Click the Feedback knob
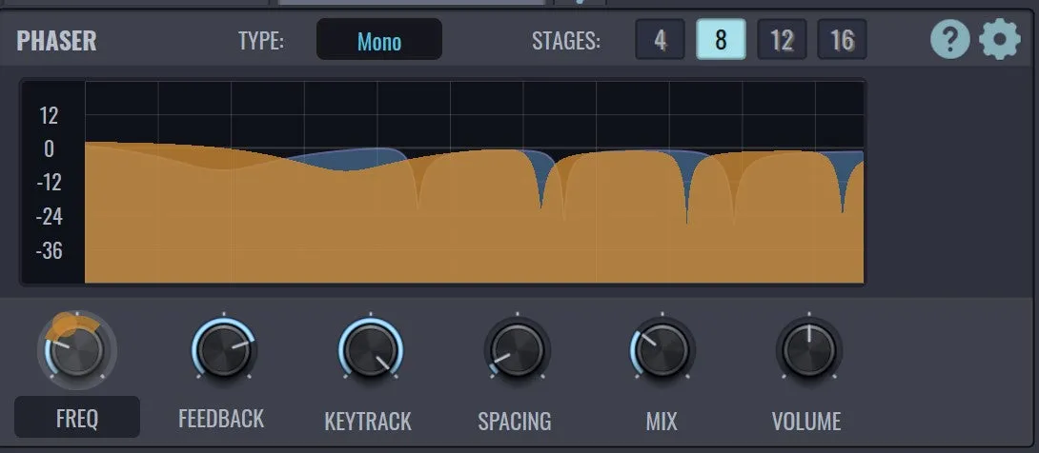This screenshot has width=1039, height=453. pos(223,349)
